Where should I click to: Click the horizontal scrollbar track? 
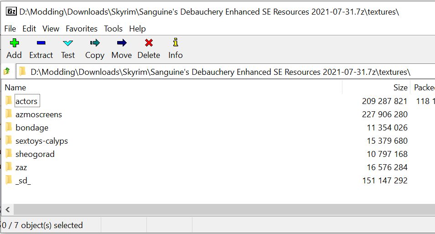point(224,209)
